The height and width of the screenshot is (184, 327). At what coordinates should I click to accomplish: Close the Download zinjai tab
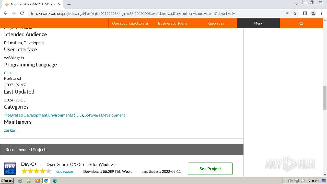[59, 4]
